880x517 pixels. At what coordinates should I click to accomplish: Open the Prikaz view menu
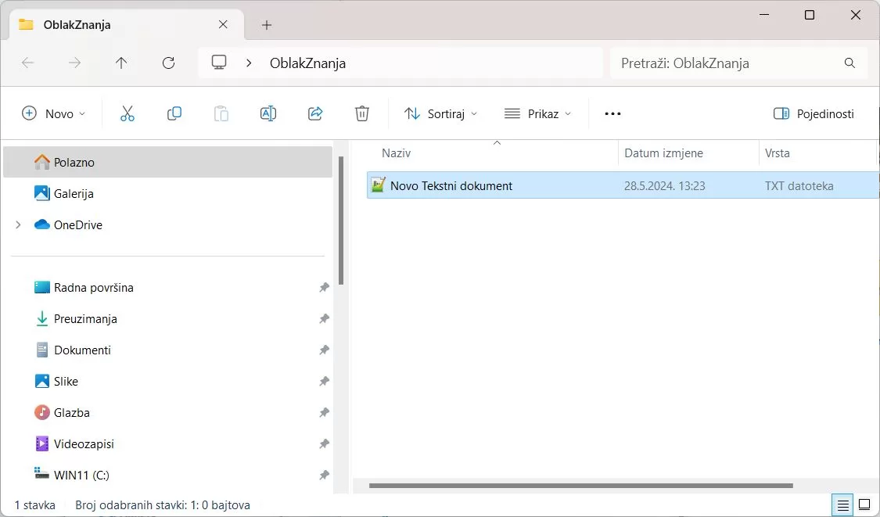[538, 113]
